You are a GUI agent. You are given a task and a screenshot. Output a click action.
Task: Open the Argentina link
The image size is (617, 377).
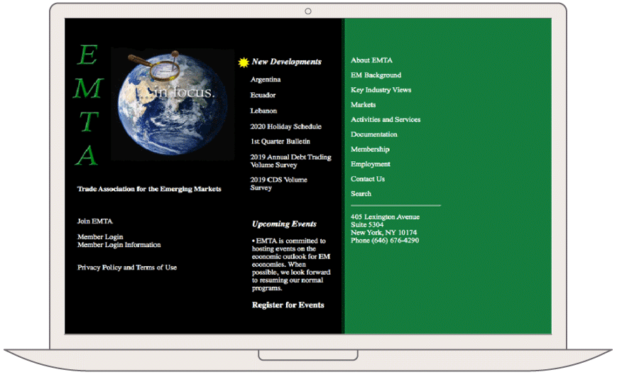click(266, 80)
